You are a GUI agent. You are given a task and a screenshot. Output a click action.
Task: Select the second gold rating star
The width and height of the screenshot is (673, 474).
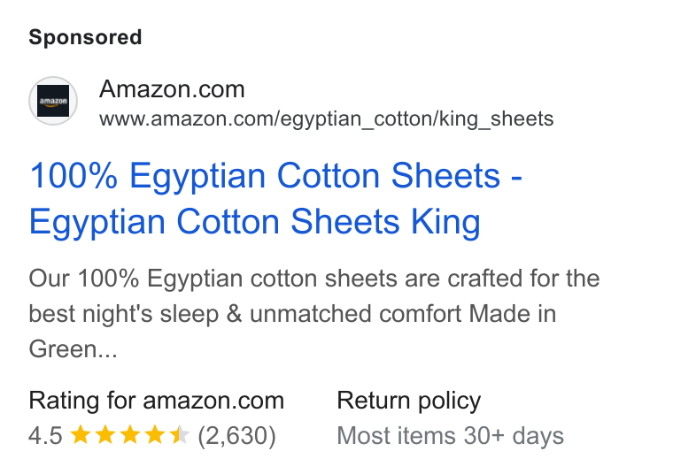tap(105, 434)
